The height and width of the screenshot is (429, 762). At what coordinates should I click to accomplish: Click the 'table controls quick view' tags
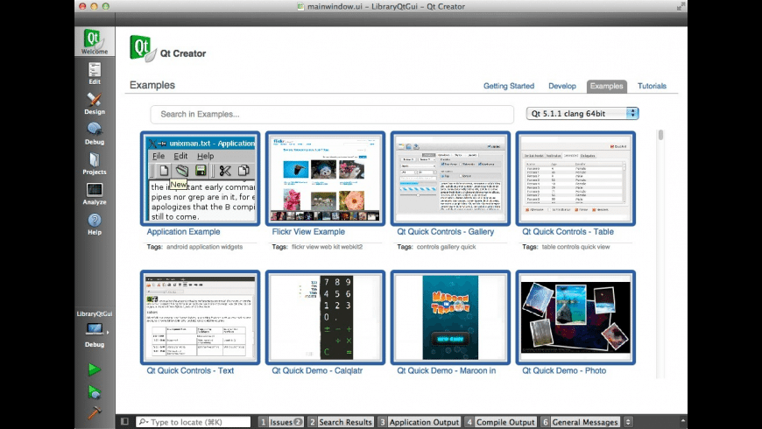point(575,247)
